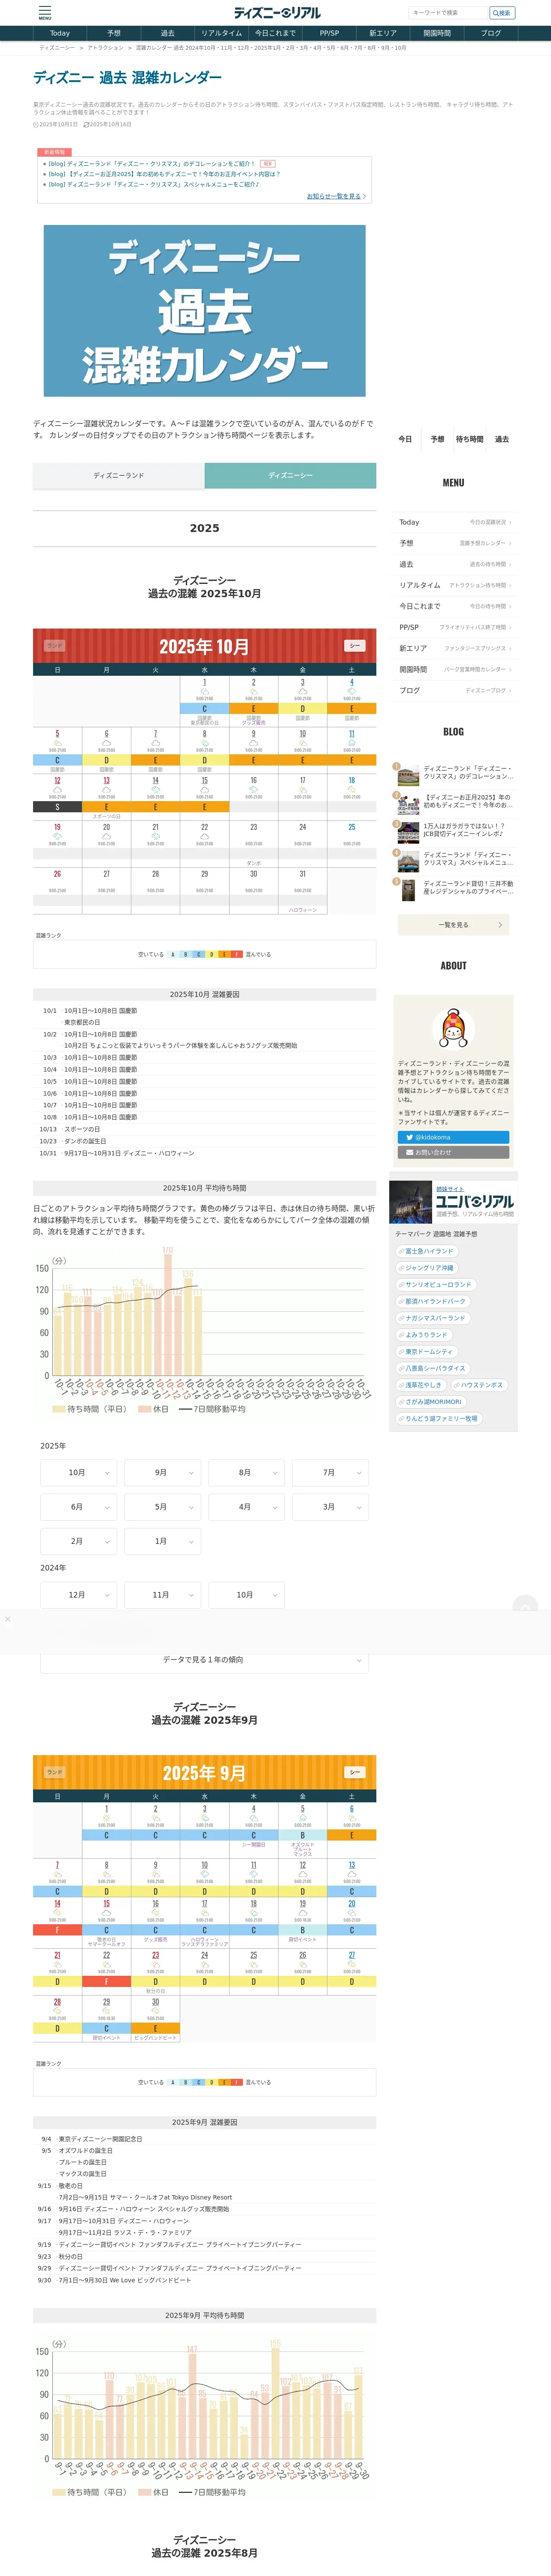Toggle the ランド tag on the September 2025 calendar
The width and height of the screenshot is (551, 2576).
point(54,1772)
